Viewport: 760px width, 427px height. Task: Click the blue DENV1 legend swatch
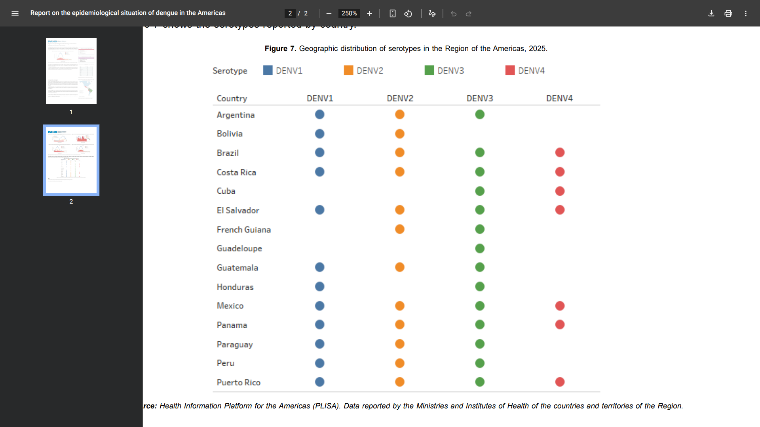(x=268, y=70)
